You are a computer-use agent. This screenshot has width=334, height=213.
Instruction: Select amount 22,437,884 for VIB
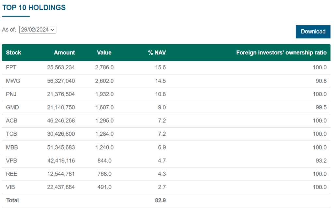pos(61,187)
